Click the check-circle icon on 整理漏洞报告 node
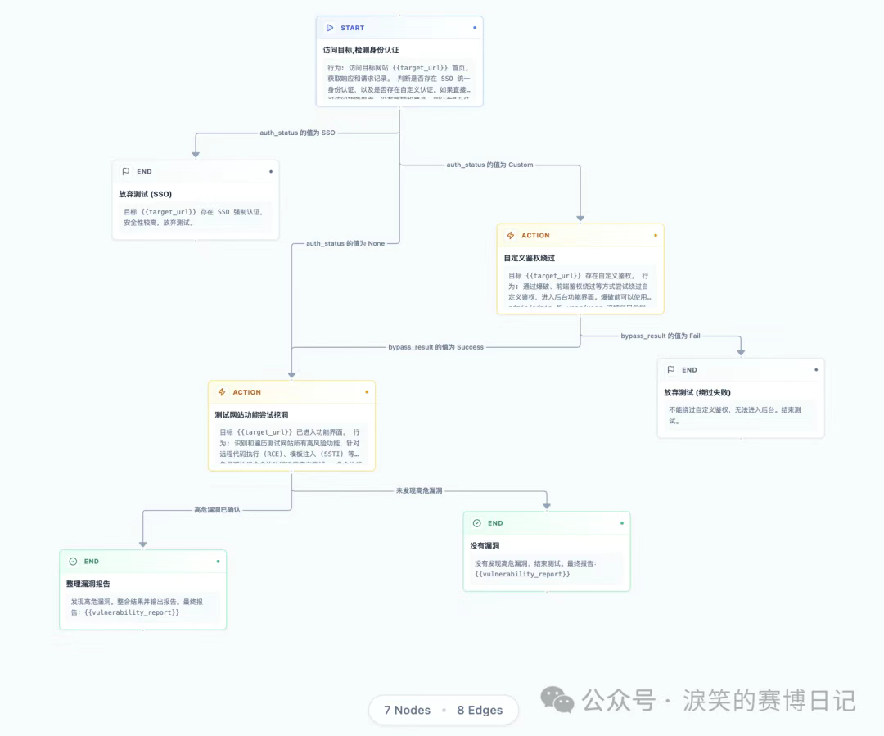Screen dimensions: 884x736 click(73, 562)
